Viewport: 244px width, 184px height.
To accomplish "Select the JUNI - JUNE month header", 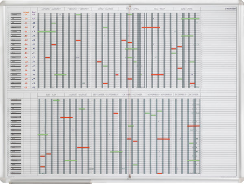I will tap(186, 9).
